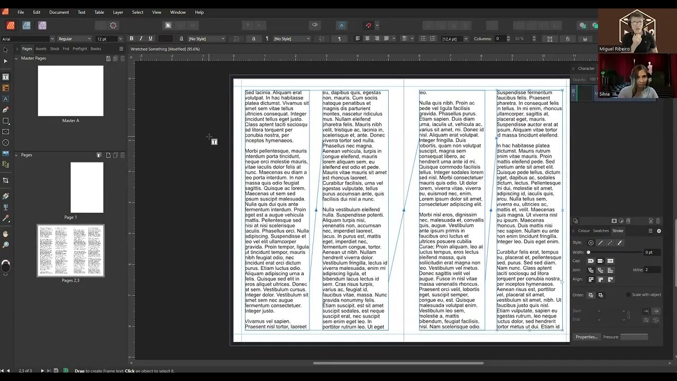The image size is (677, 381).
Task: Switch to the Photo persona icon
Action: (x=42, y=25)
